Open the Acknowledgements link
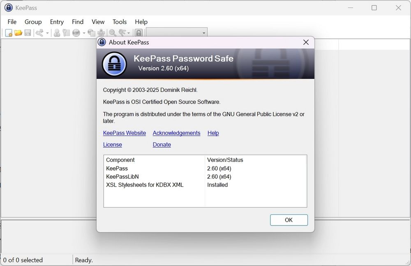411x266 pixels. pyautogui.click(x=176, y=133)
